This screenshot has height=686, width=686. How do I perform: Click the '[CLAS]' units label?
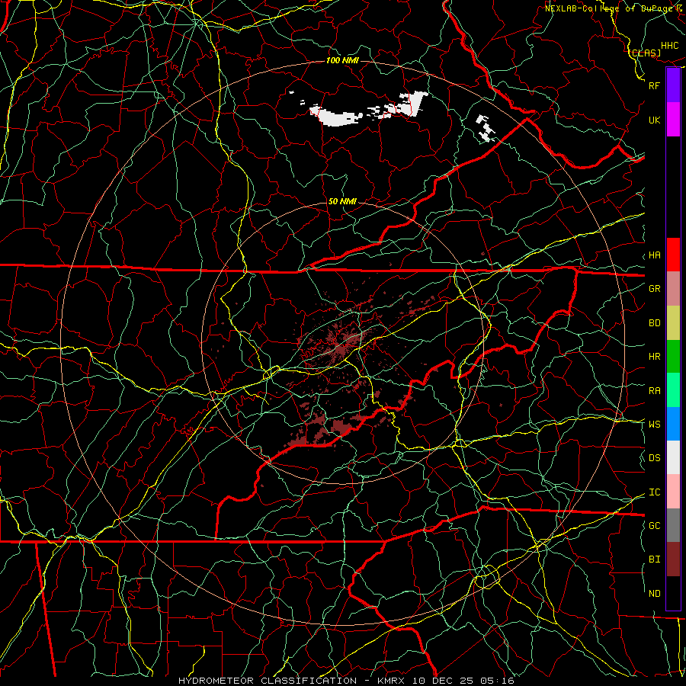[x=645, y=53]
